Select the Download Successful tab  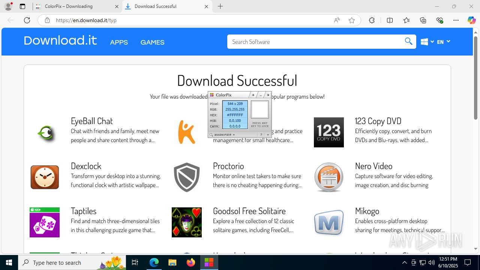pos(167,6)
